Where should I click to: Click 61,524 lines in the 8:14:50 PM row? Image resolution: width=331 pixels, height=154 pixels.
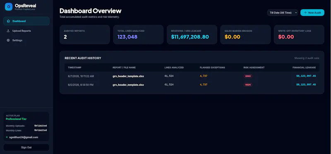tap(169, 85)
